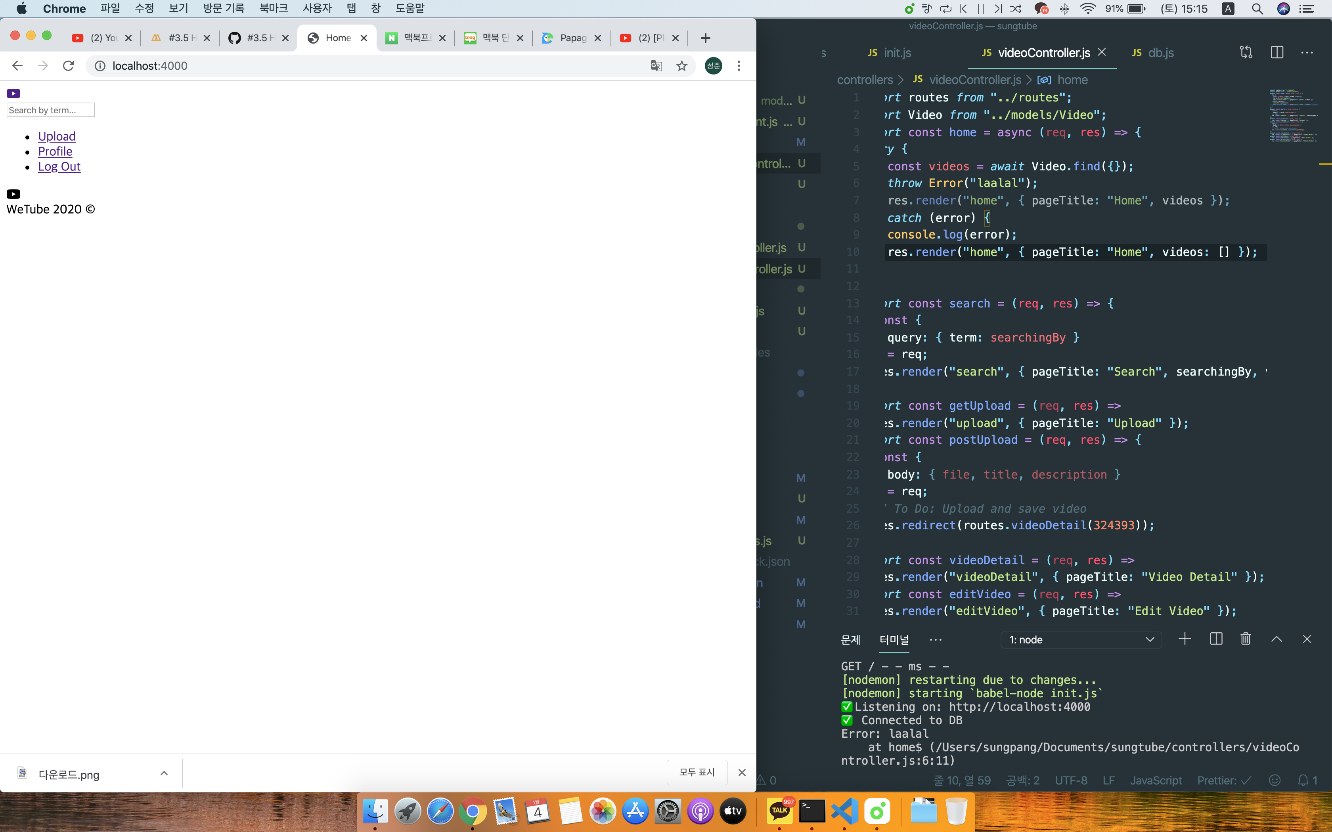The width and height of the screenshot is (1332, 832).
Task: Click the Prettier status bar item
Action: (1223, 780)
